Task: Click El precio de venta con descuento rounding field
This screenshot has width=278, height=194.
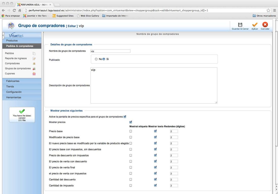Action: [174, 161]
